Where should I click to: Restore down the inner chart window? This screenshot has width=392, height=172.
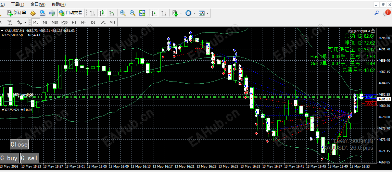(383, 4)
